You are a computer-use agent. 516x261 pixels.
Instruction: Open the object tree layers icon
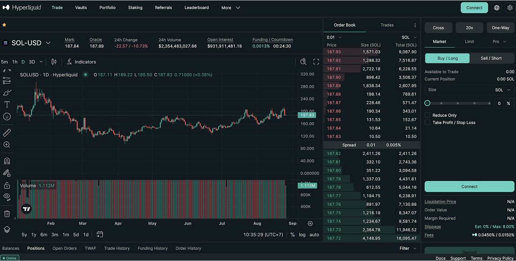point(7,229)
